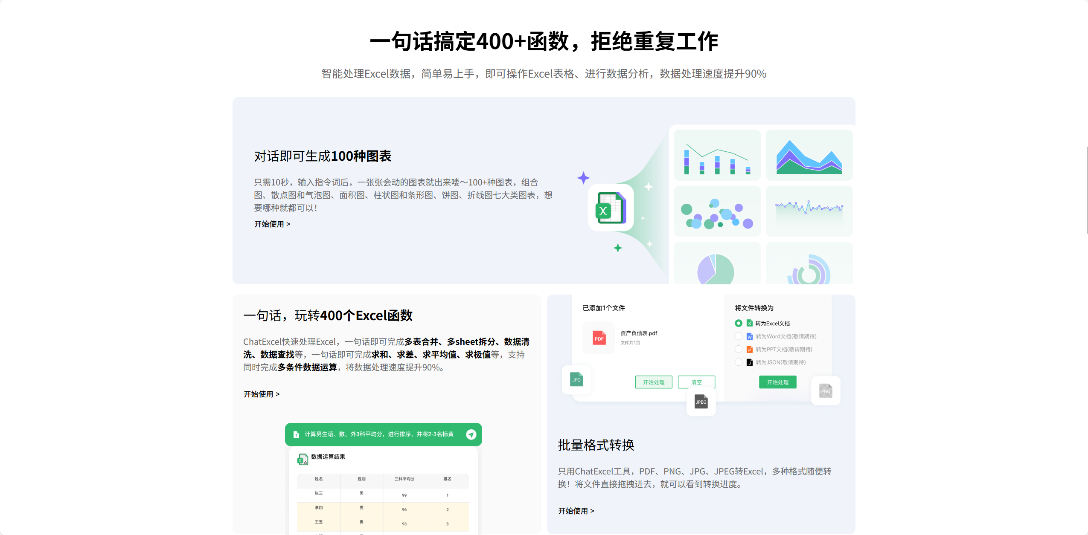The height and width of the screenshot is (535, 1088).
Task: Click the average score cell 99
Action: [404, 495]
